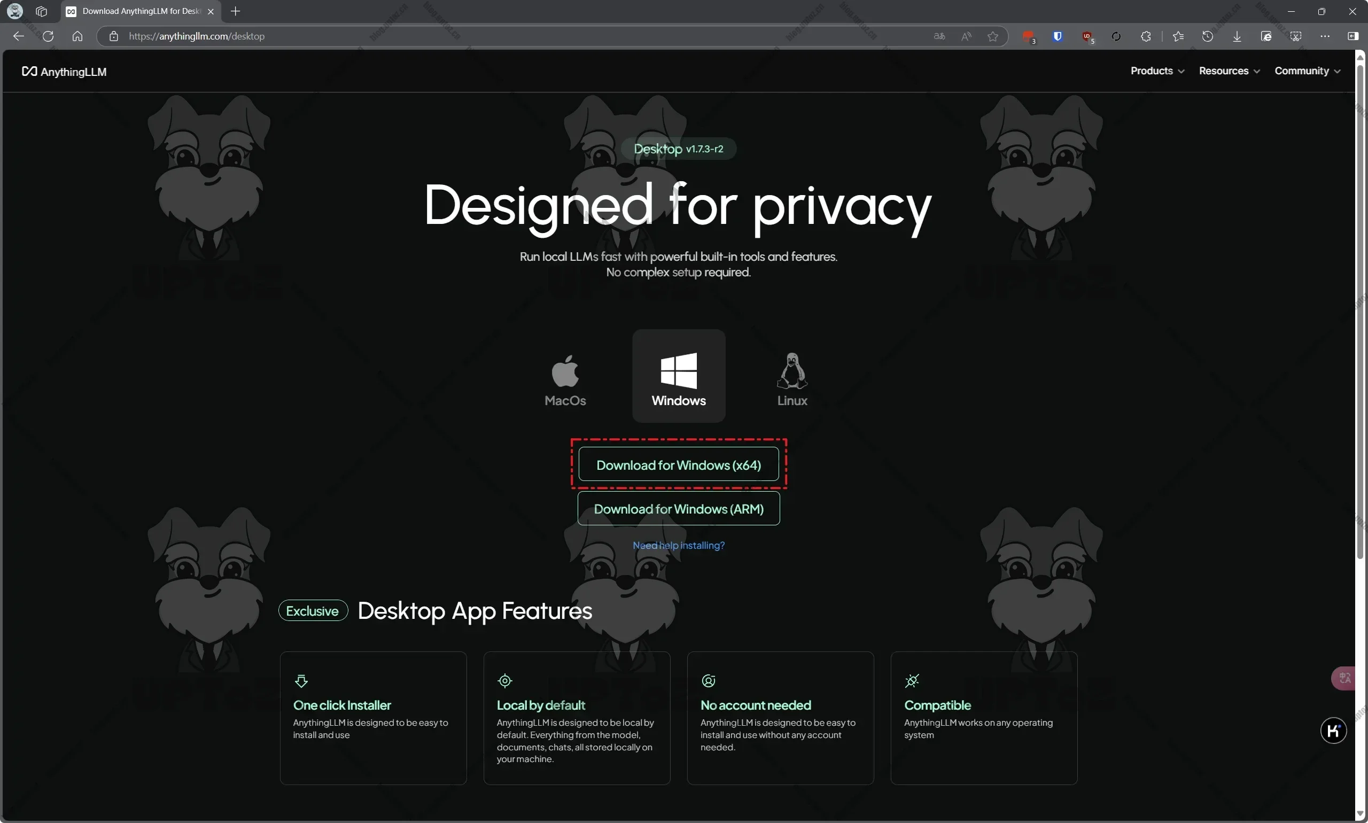Click the scrollbar down arrow
Viewport: 1368px width, 823px height.
pos(1360,813)
